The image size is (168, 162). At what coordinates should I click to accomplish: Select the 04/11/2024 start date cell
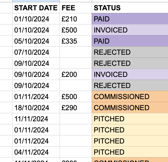(x=36, y=152)
